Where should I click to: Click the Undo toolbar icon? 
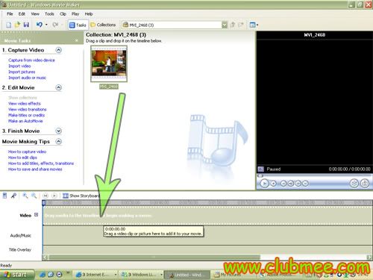(40, 25)
